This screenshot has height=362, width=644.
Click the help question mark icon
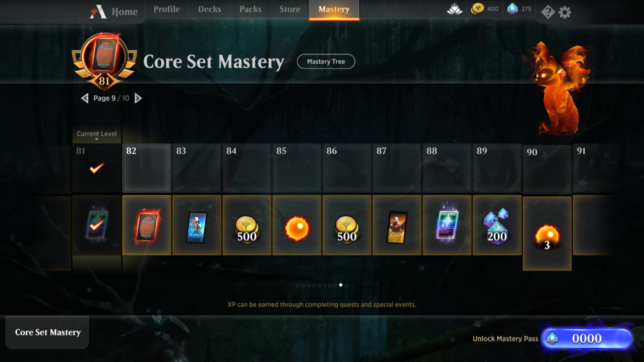click(x=548, y=12)
